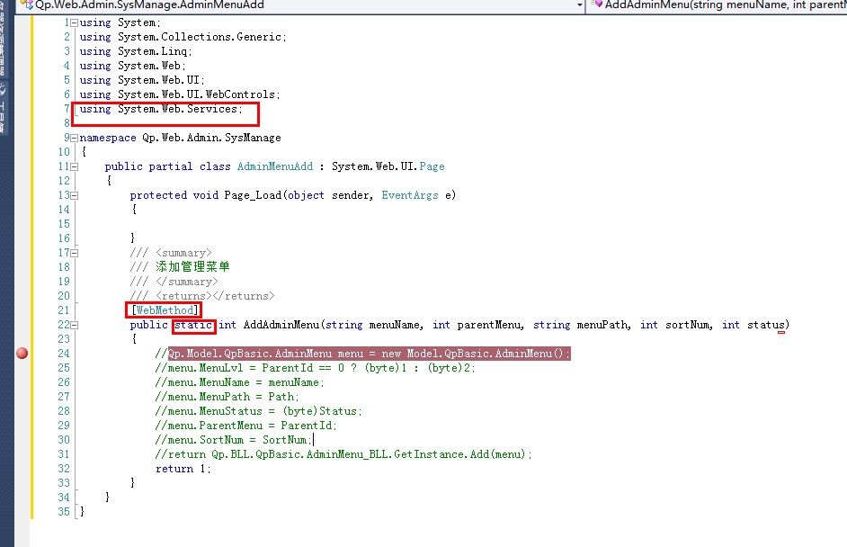Click the commented menu.MenuName line
This screenshot has height=547, width=847.
coord(240,382)
